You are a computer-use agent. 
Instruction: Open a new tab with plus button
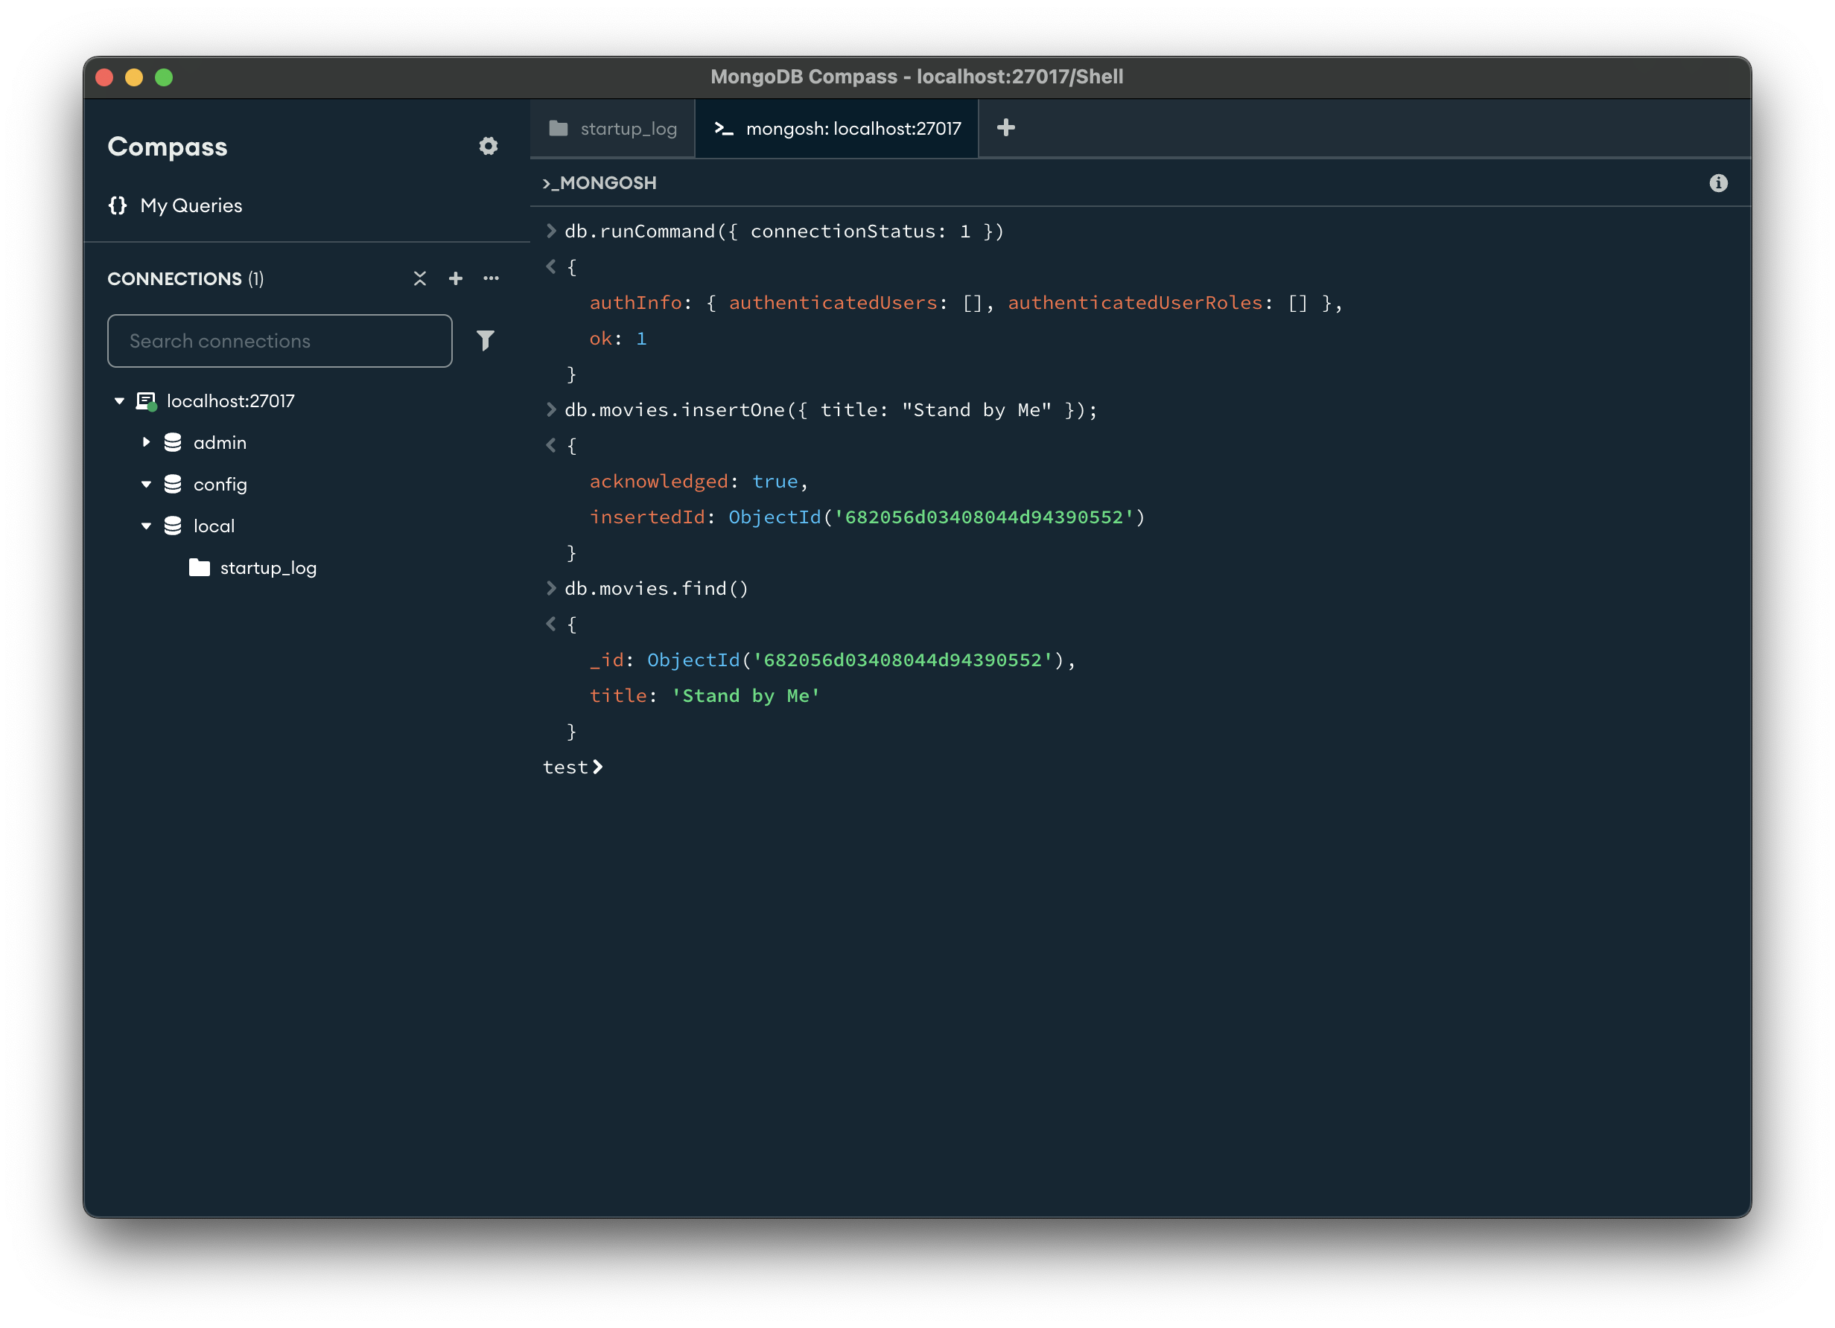coord(1005,128)
